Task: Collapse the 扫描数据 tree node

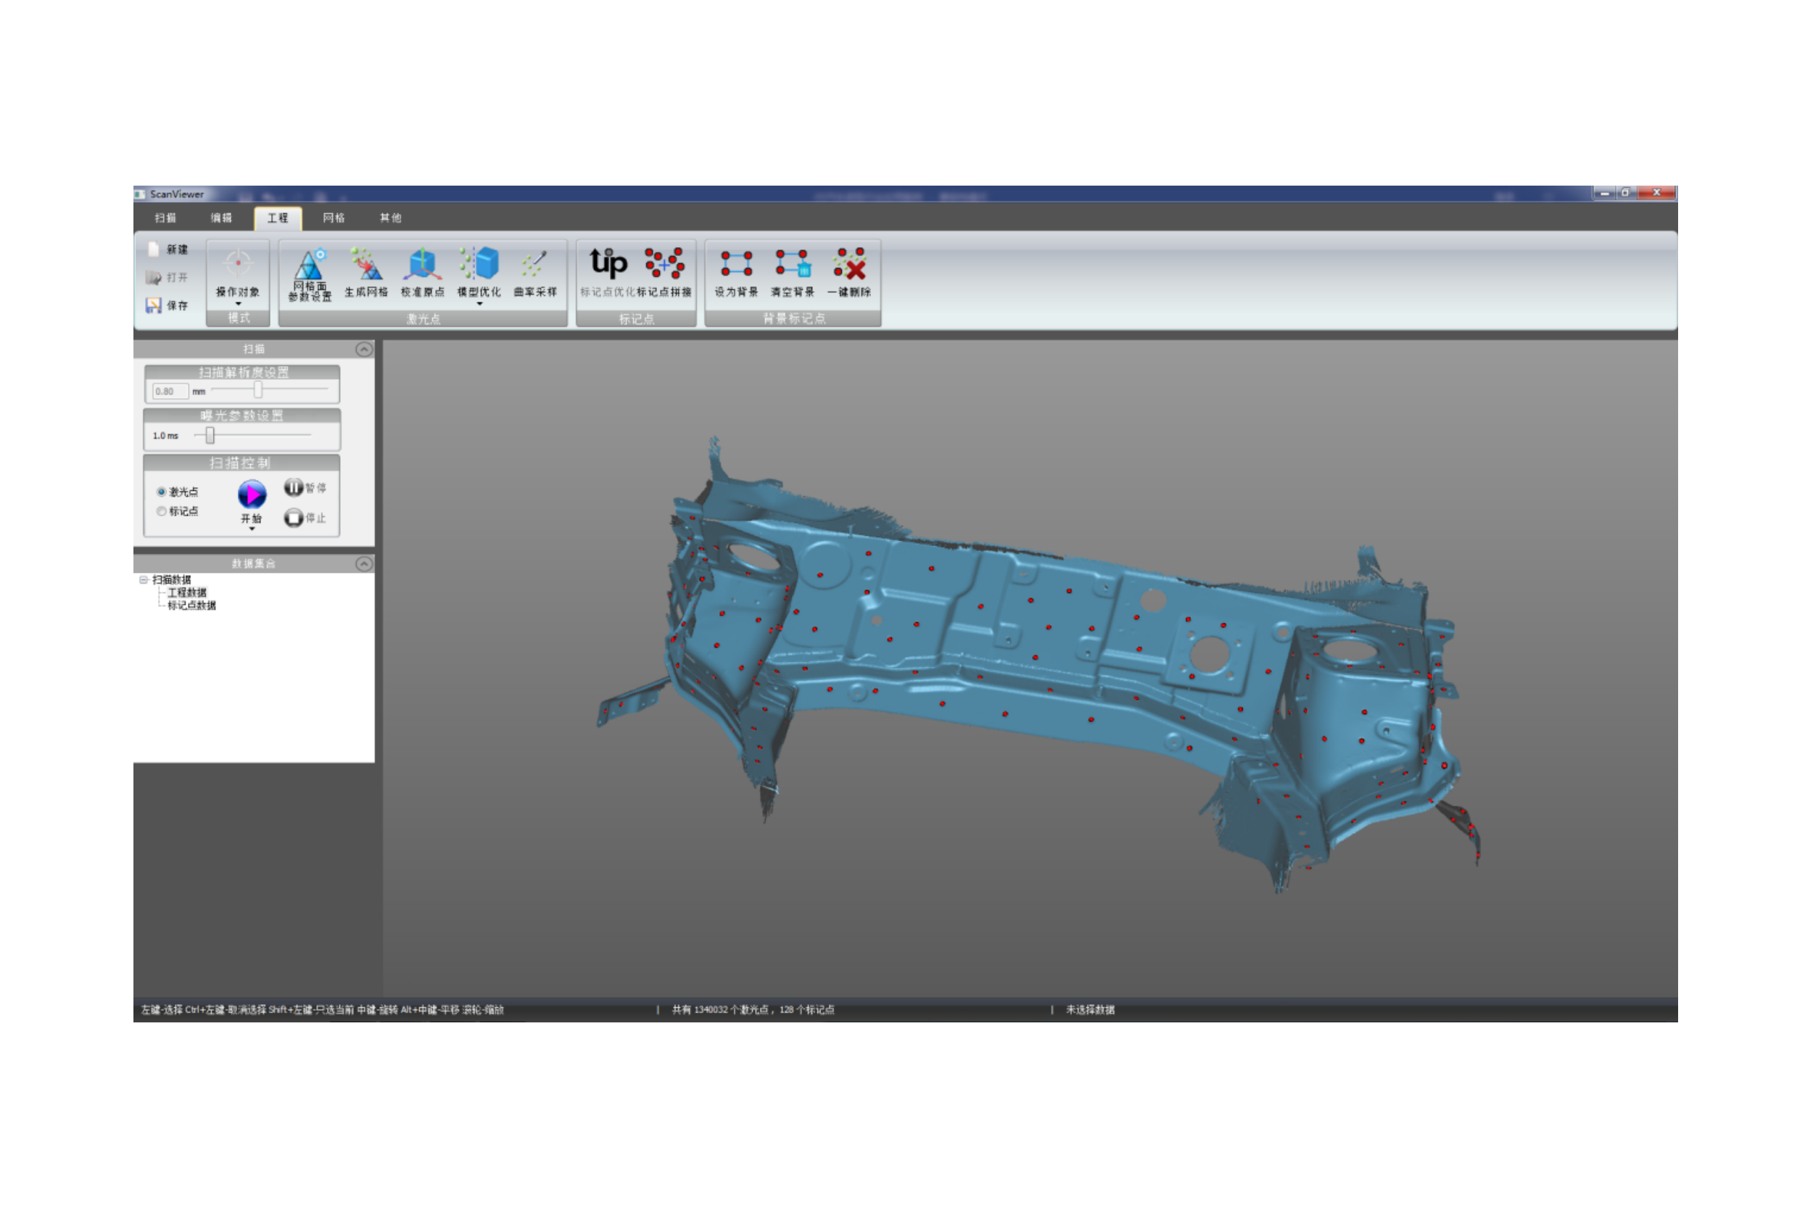Action: [144, 579]
